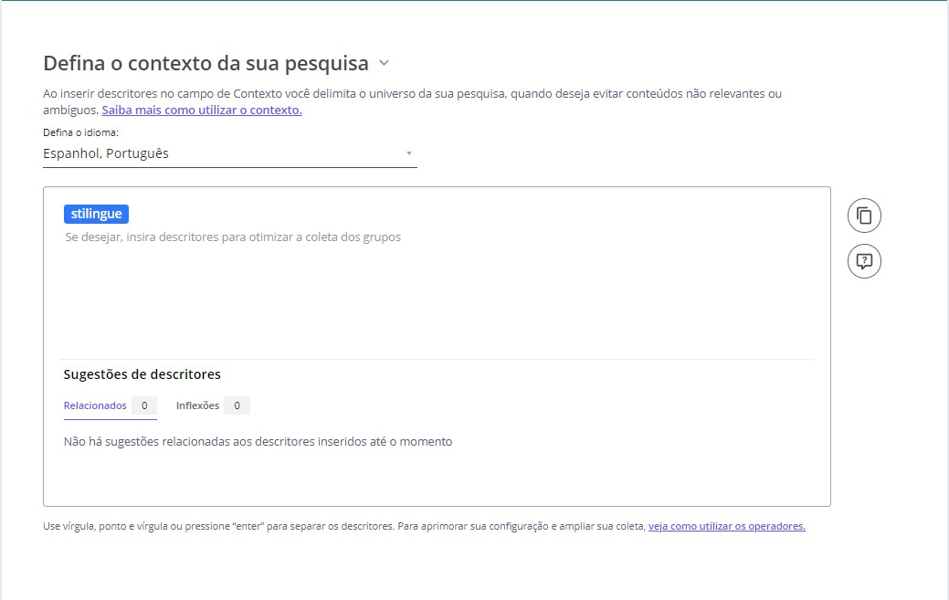Click the copy descriptors icon
949x600 pixels.
[864, 216]
